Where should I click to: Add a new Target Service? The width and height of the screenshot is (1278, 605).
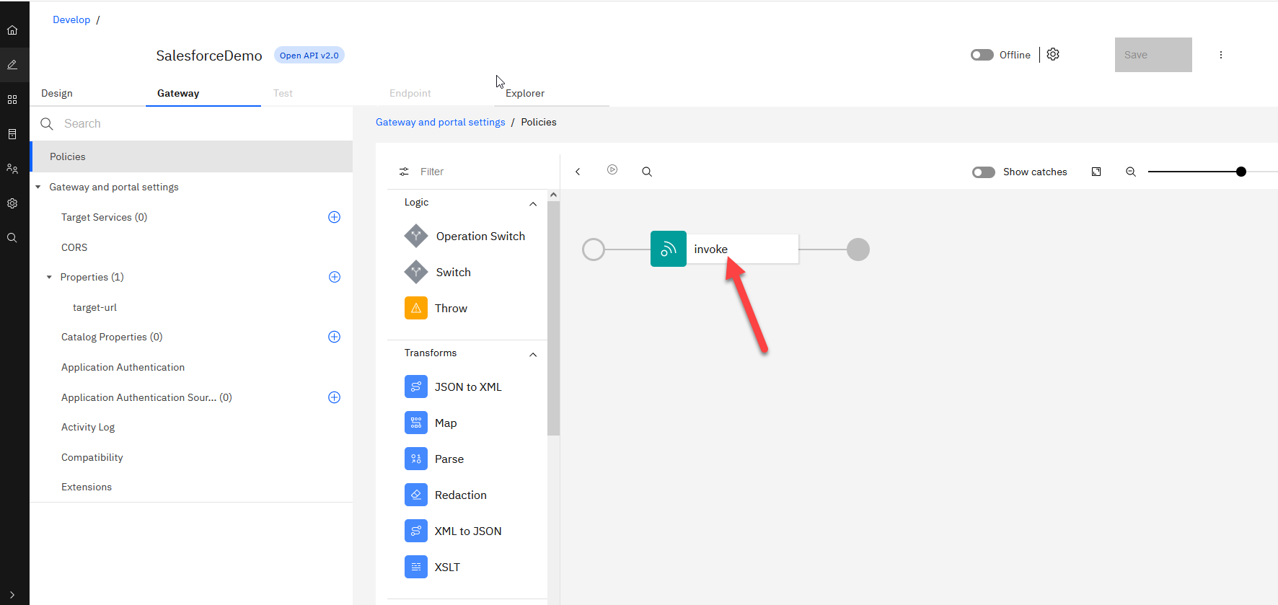(334, 217)
